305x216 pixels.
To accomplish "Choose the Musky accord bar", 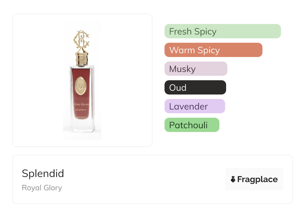I will pos(196,69).
